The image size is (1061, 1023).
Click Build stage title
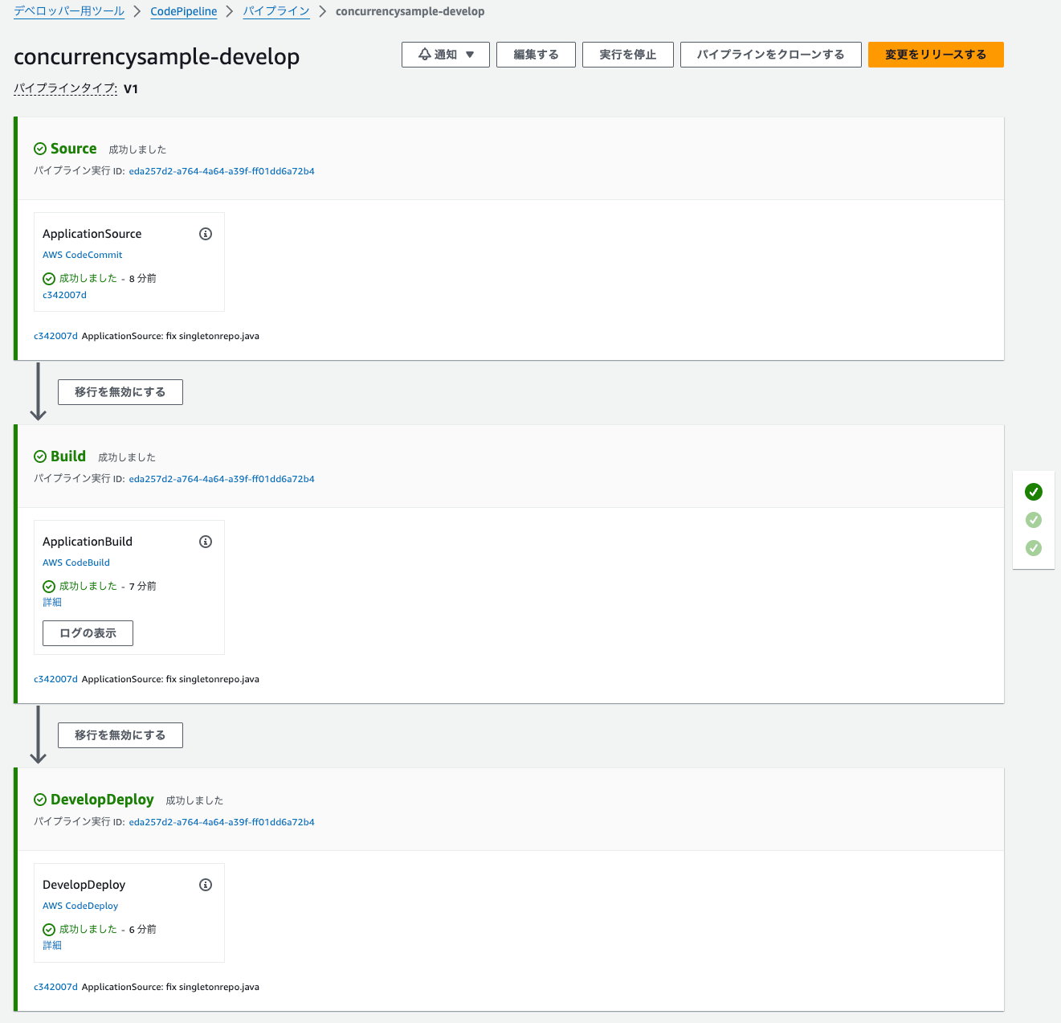tap(68, 456)
